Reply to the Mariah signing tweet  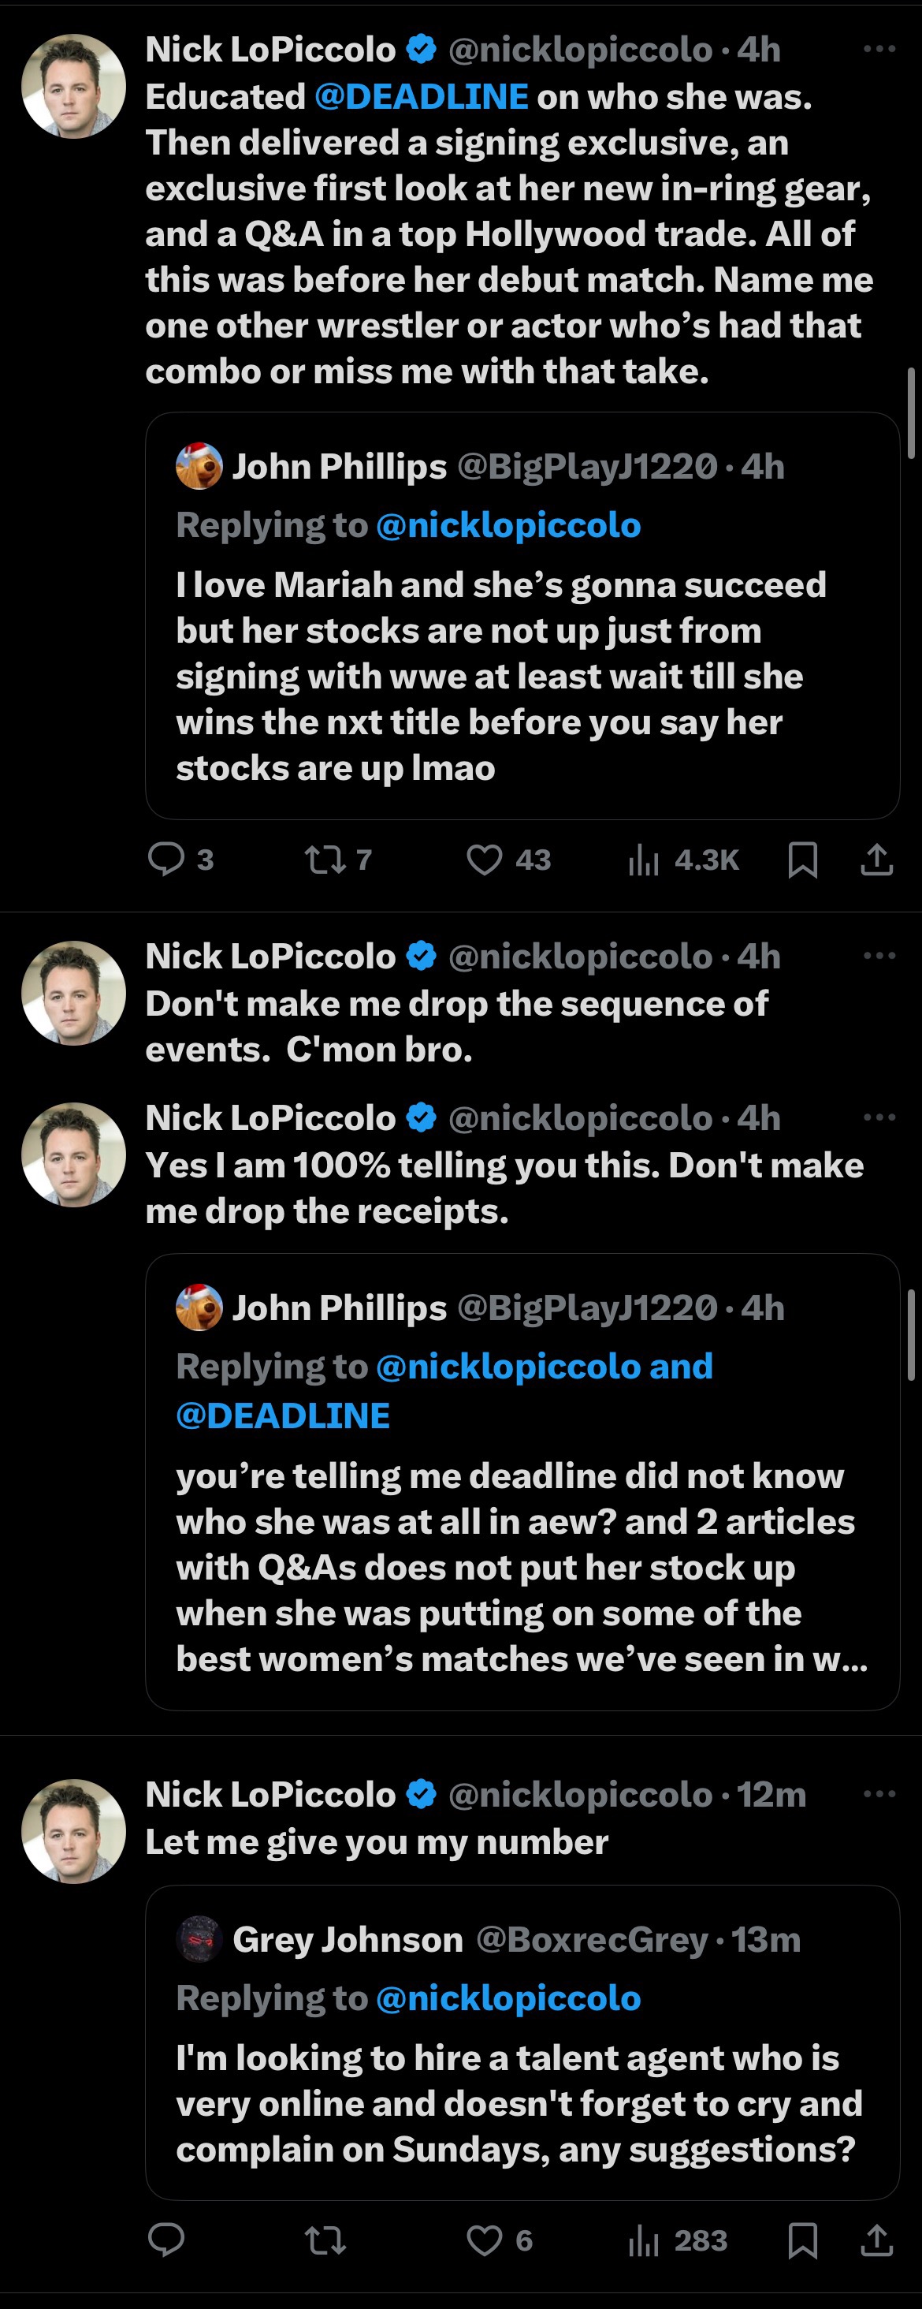166,860
